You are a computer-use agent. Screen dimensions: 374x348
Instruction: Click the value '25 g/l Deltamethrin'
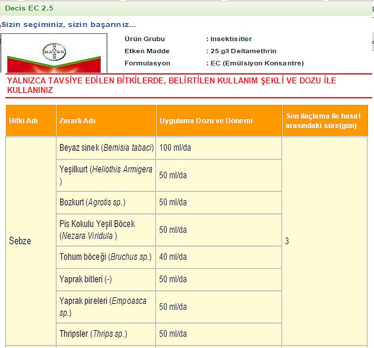pyautogui.click(x=244, y=51)
